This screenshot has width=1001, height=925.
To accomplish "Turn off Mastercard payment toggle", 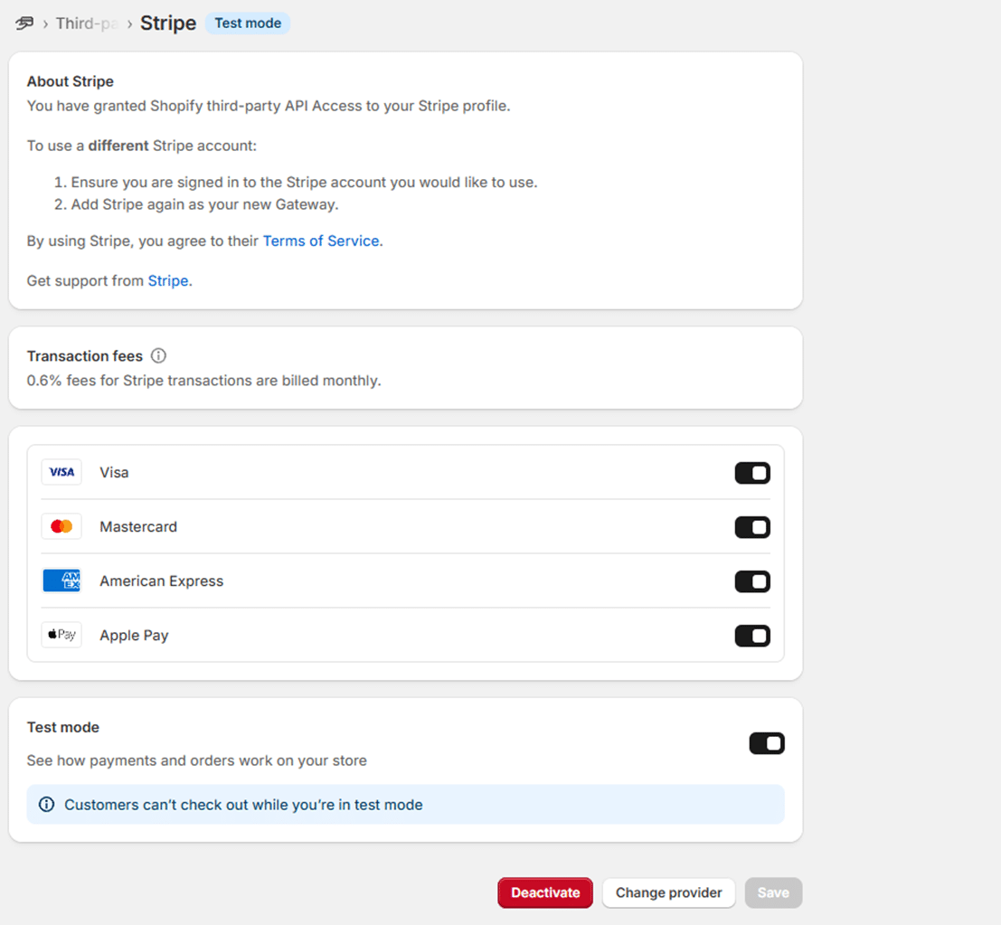I will pyautogui.click(x=751, y=527).
